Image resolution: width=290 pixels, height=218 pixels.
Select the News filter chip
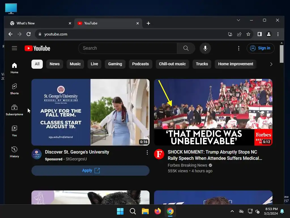pyautogui.click(x=55, y=64)
